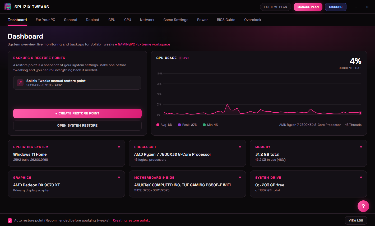The width and height of the screenshot is (375, 226).
Task: Click the C: 203 GB free text
Action: (270, 185)
